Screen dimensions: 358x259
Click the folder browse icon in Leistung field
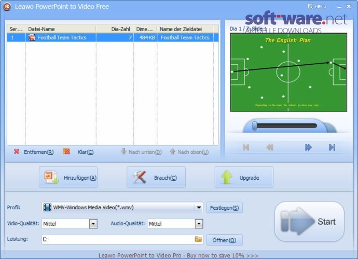[x=198, y=239]
